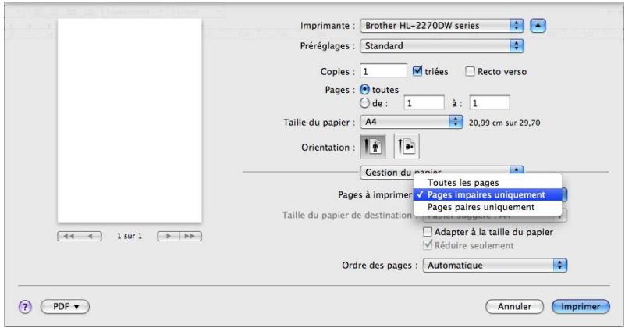Open the Gestion du papier panel dropdown
This screenshot has width=625, height=328.
[x=442, y=172]
